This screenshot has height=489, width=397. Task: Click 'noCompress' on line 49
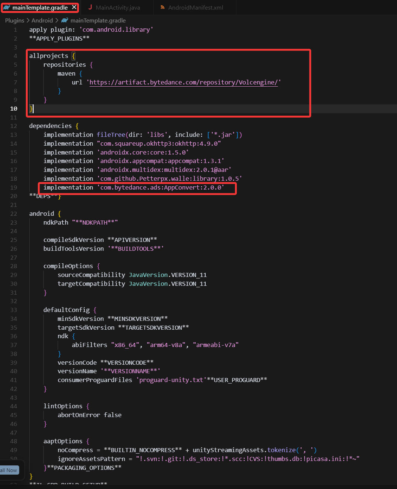pyautogui.click(x=75, y=450)
